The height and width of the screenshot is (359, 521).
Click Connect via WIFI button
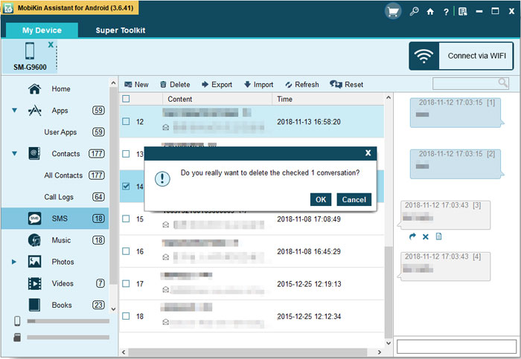click(x=461, y=56)
